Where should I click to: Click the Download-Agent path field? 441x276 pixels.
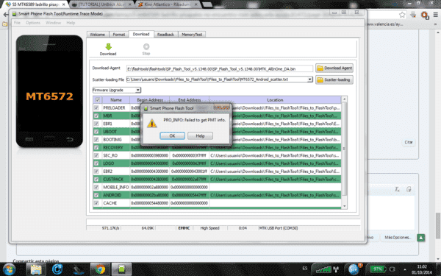point(219,68)
